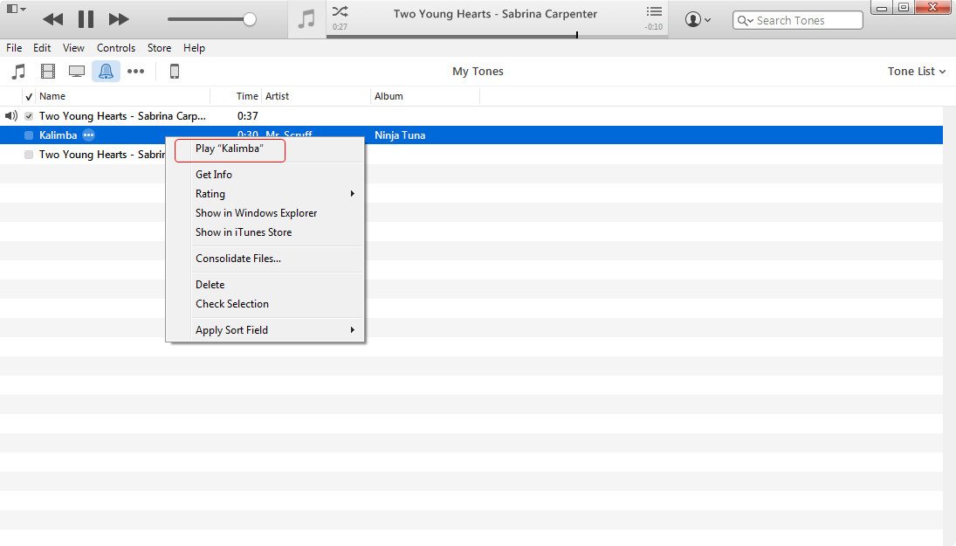Screen dimensions: 956x546
Task: Click the now playing song title
Action: tap(495, 14)
